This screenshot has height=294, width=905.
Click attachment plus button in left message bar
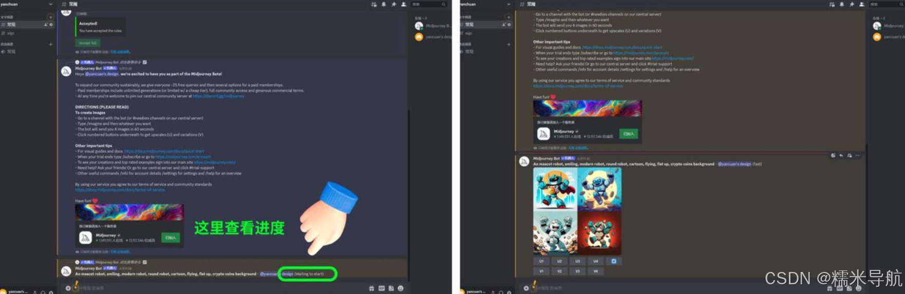tap(68, 288)
